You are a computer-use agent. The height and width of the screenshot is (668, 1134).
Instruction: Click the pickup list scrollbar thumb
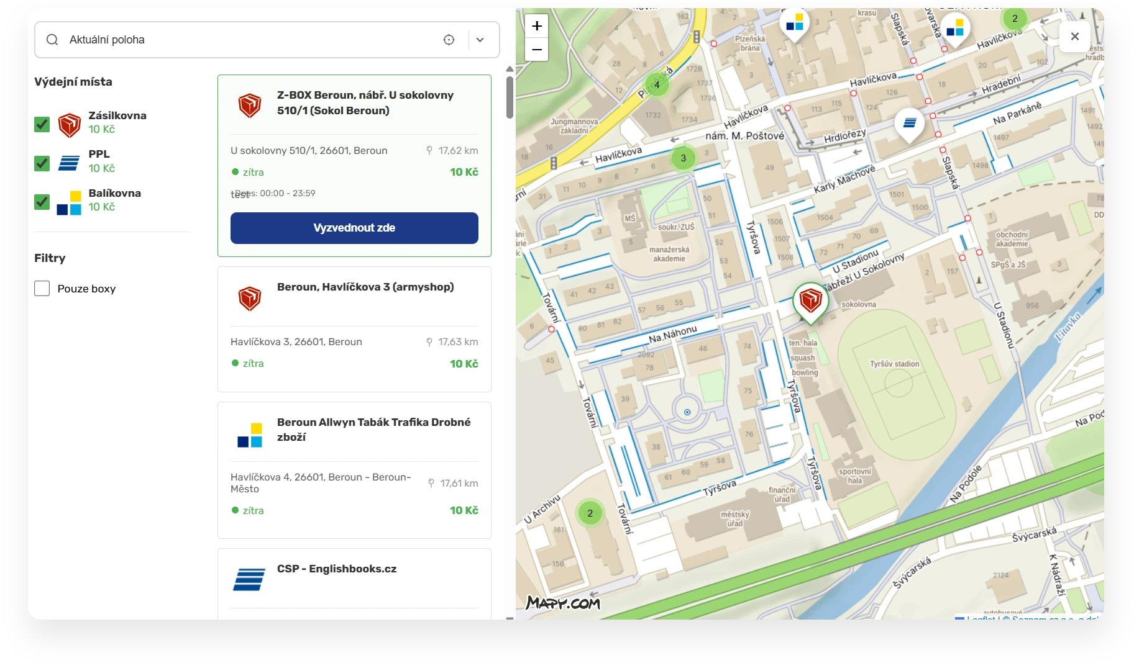point(510,97)
